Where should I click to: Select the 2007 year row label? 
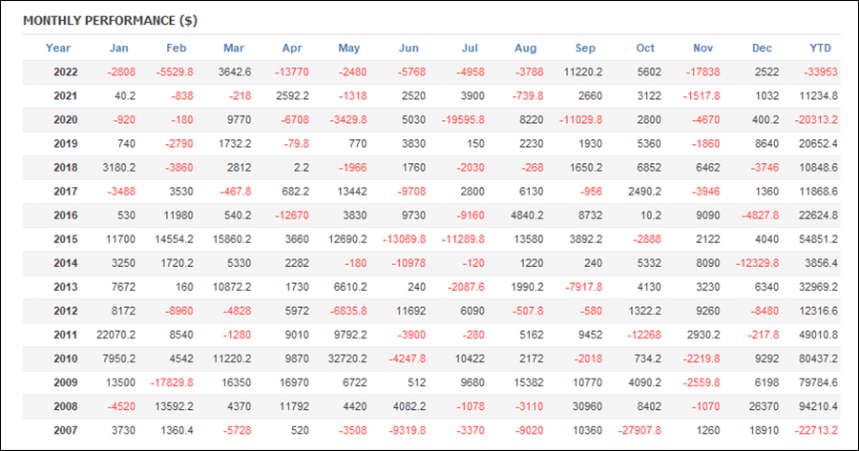(65, 430)
